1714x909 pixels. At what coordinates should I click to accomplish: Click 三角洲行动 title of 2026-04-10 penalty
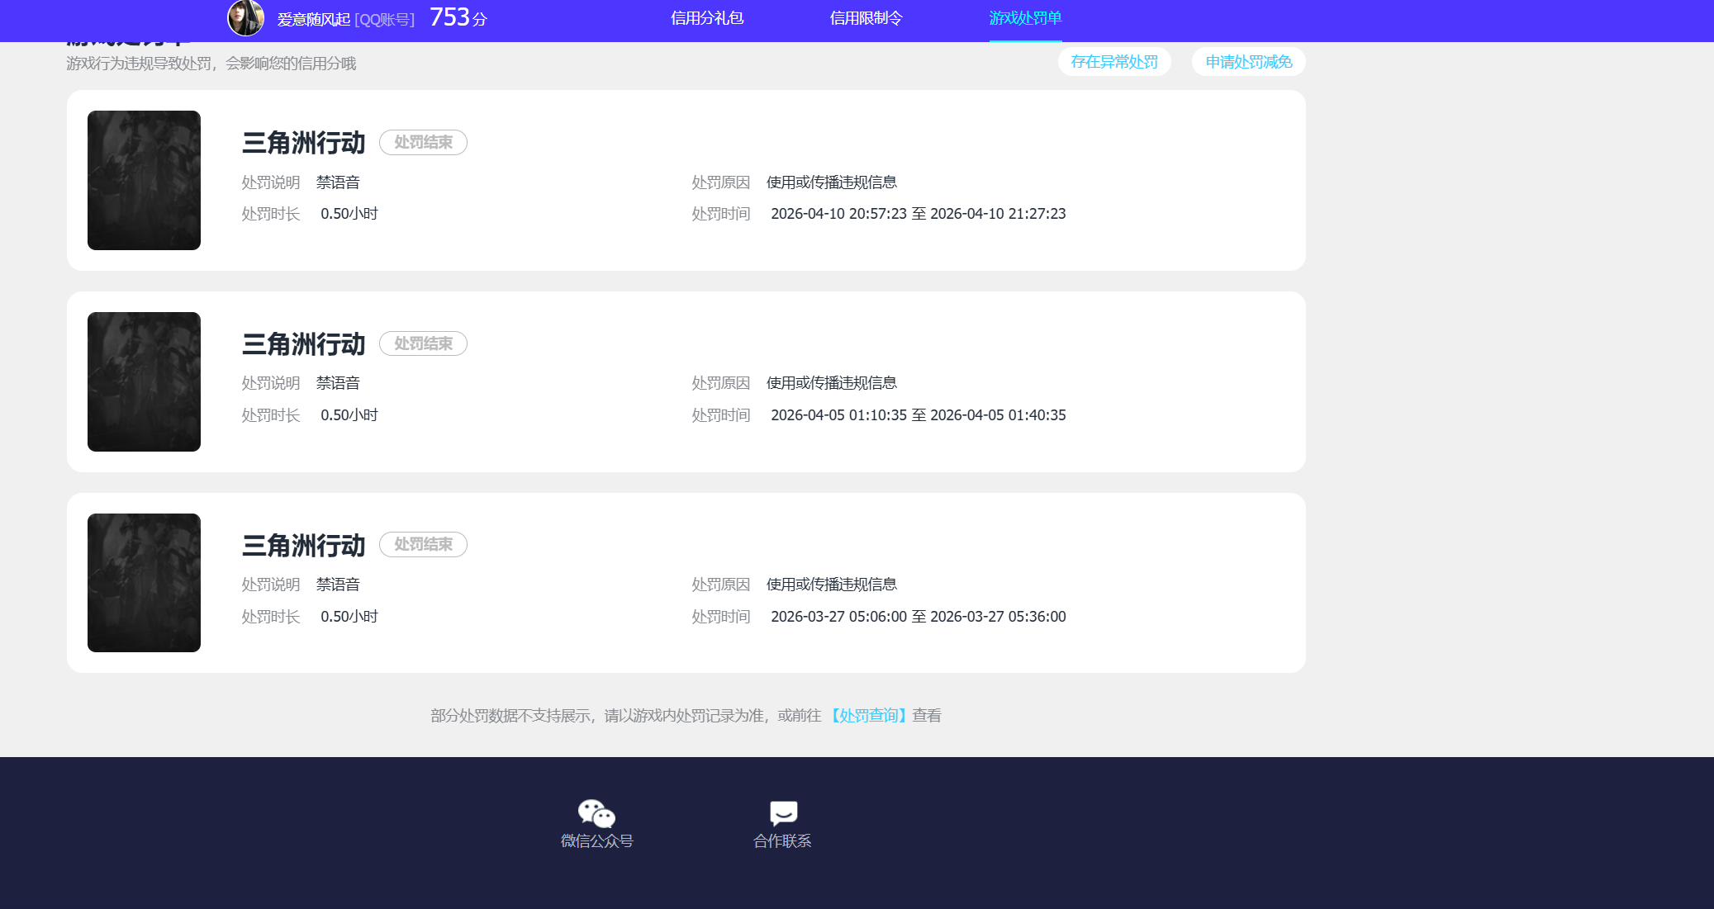[303, 143]
